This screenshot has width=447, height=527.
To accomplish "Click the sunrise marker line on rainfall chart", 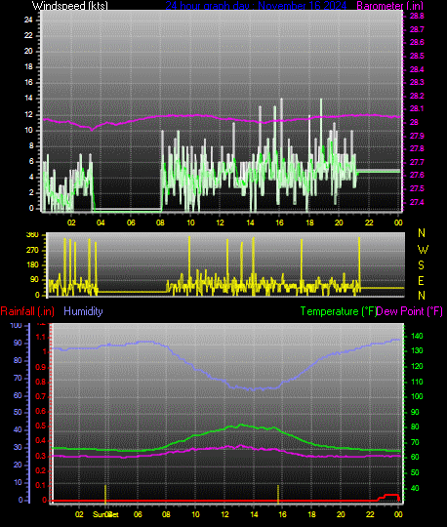I will (x=105, y=494).
